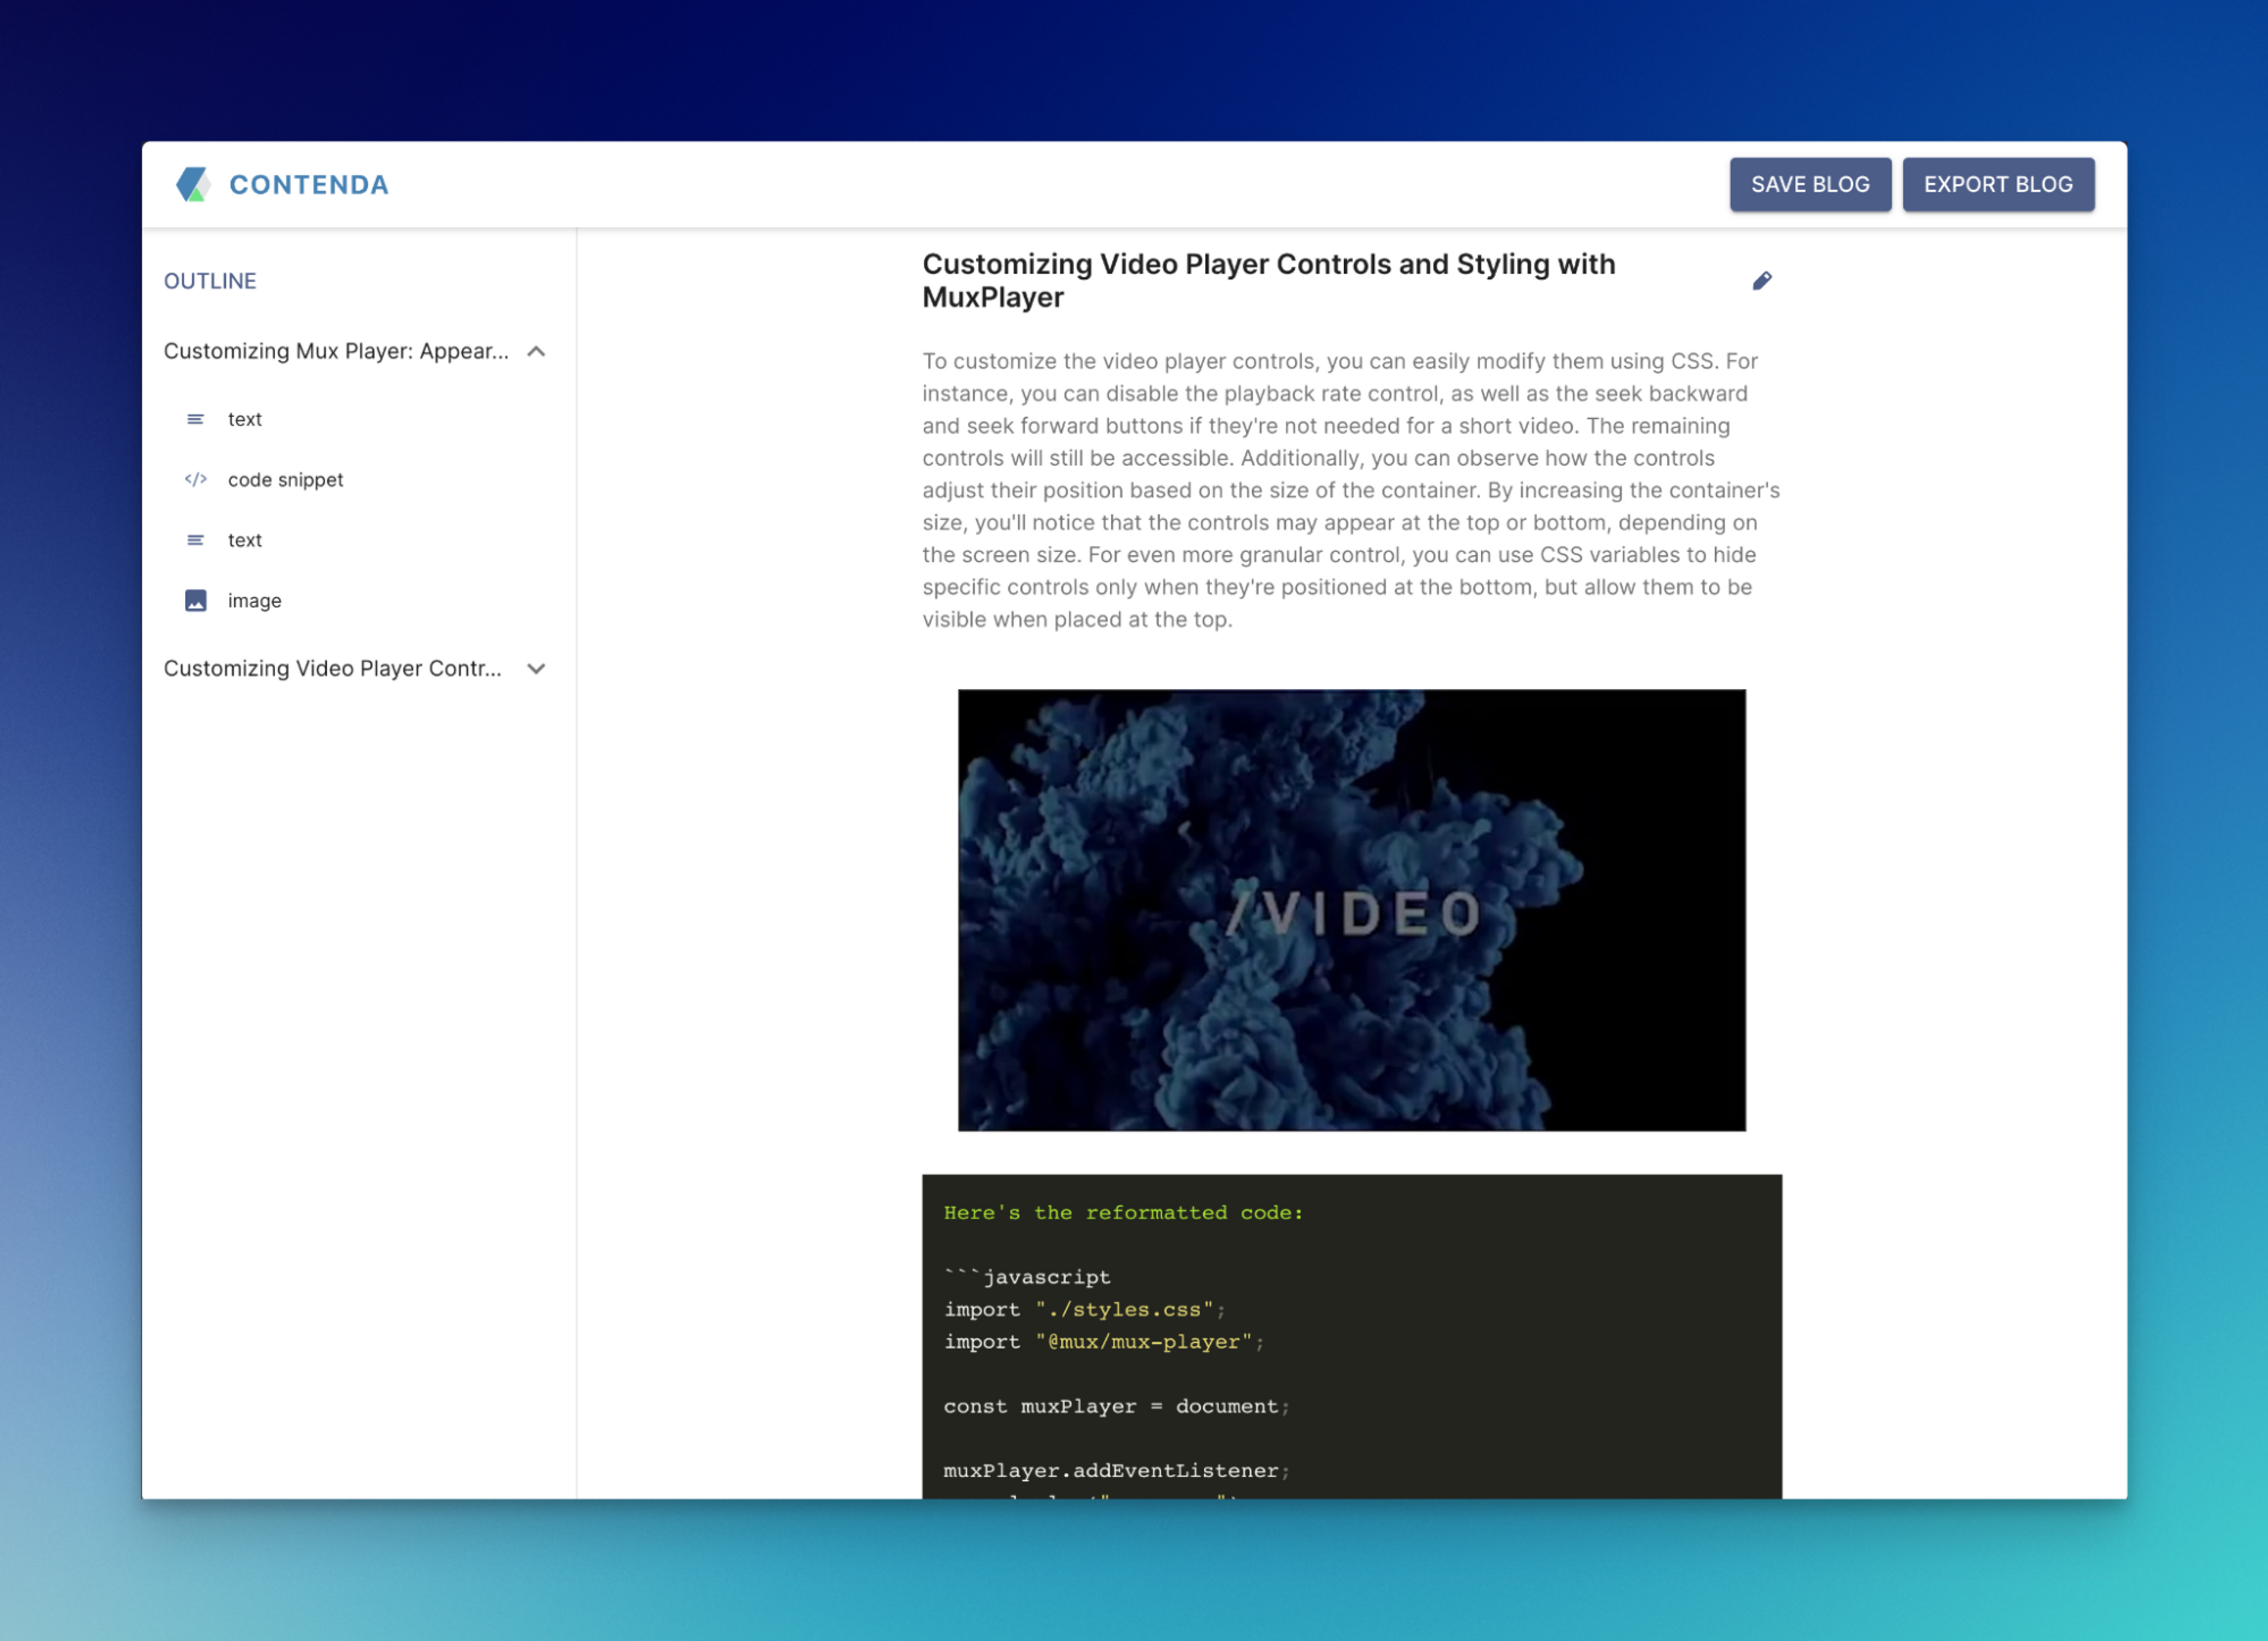The height and width of the screenshot is (1641, 2268).
Task: Click the lines icon of the second text item
Action: (x=196, y=540)
